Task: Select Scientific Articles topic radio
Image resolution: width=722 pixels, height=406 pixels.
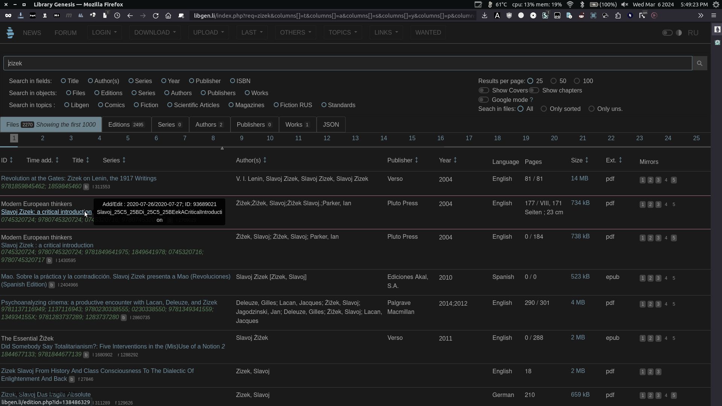Action: click(170, 105)
